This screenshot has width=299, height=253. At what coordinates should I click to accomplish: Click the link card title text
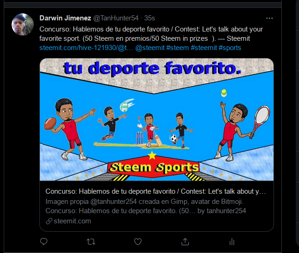point(156,191)
